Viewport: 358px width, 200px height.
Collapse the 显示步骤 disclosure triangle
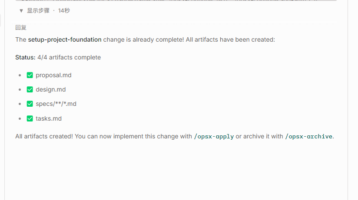pyautogui.click(x=21, y=11)
